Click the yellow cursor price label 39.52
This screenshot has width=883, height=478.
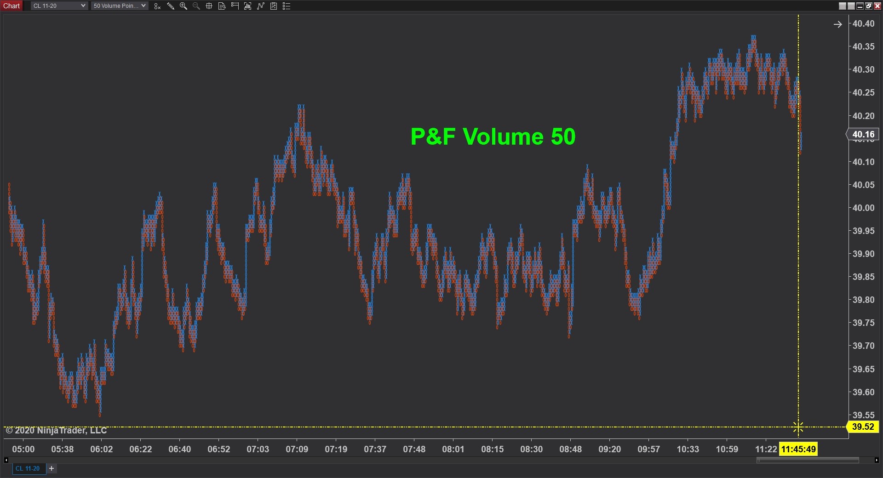click(863, 427)
